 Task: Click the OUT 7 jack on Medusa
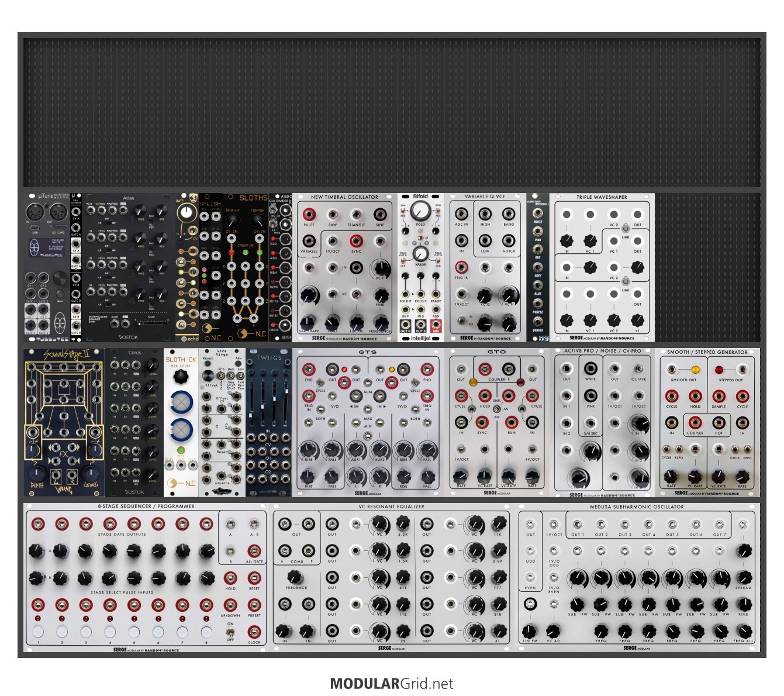point(720,524)
